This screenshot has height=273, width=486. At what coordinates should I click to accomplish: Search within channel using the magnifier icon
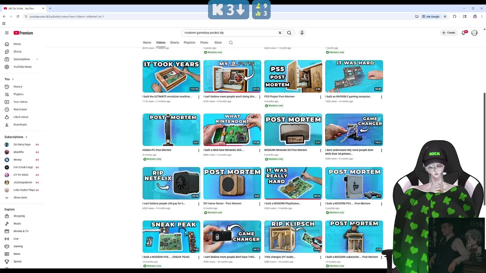point(230,42)
